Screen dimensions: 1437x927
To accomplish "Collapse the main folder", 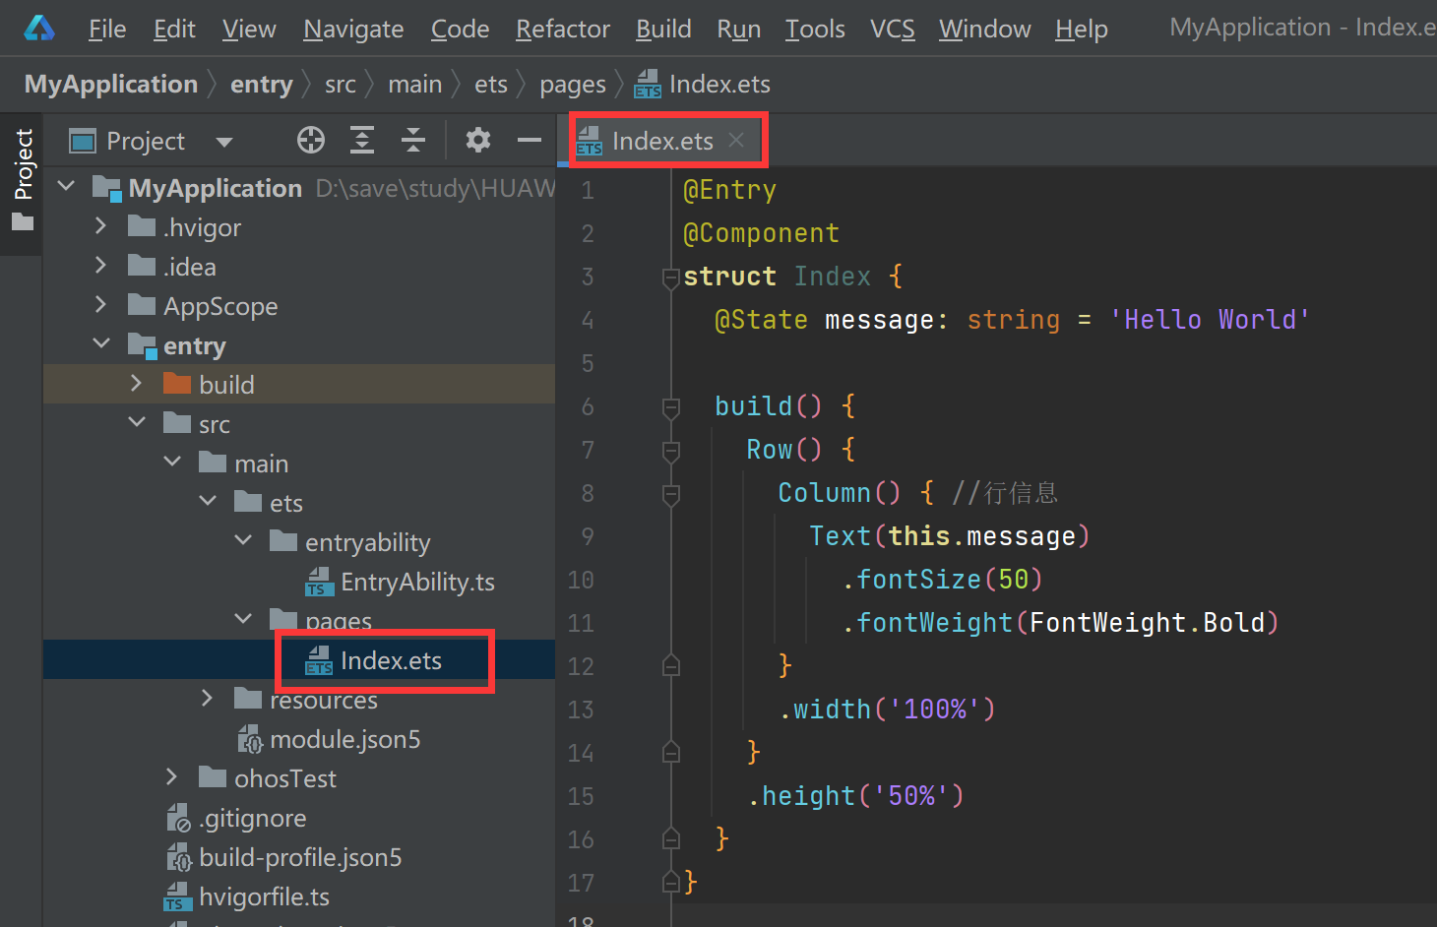I will tap(172, 462).
